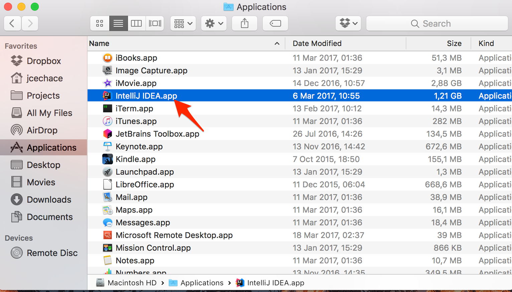Click the Messages bubble icon
Viewport: 512px width, 292px height.
tap(107, 222)
